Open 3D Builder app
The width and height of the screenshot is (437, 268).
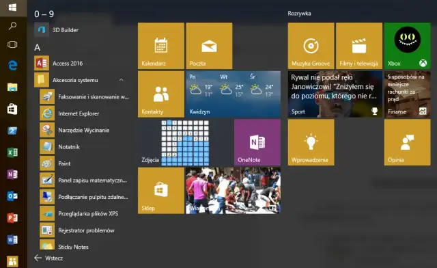coord(82,30)
